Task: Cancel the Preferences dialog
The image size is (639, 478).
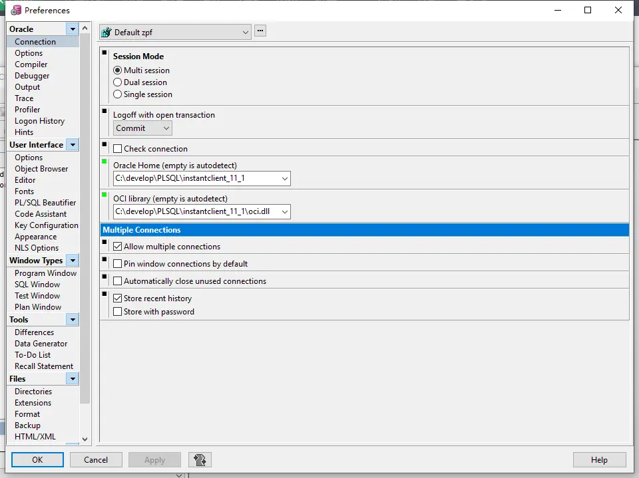Action: point(96,459)
